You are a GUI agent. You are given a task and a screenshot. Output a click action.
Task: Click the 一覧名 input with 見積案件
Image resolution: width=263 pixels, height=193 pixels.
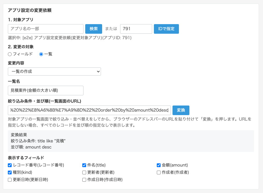46,90
